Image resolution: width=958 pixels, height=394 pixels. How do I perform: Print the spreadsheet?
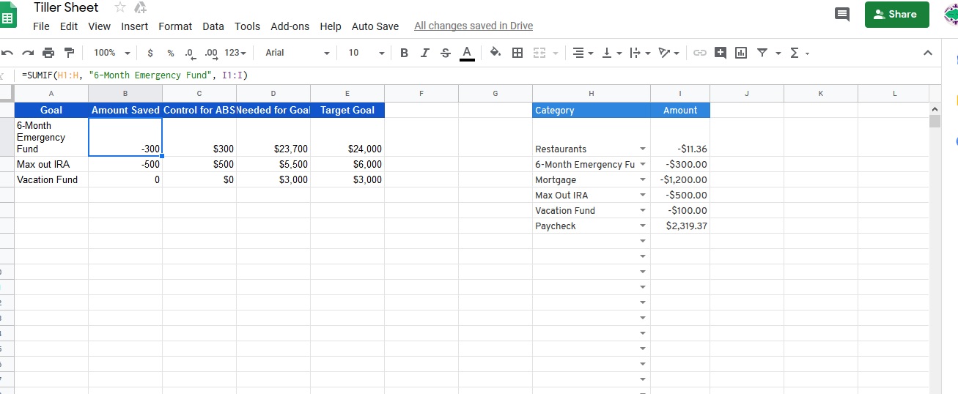tap(48, 53)
